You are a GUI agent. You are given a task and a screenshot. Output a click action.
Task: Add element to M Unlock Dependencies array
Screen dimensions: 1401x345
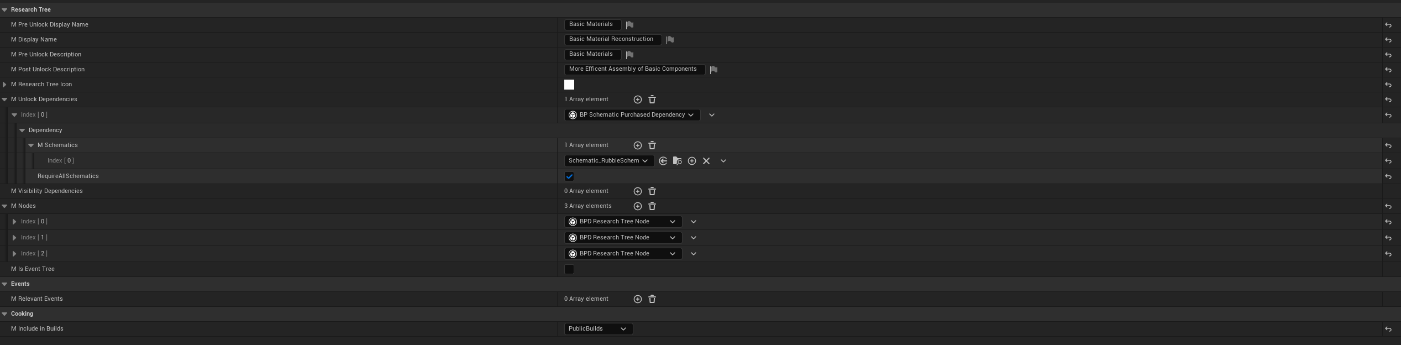(x=637, y=100)
